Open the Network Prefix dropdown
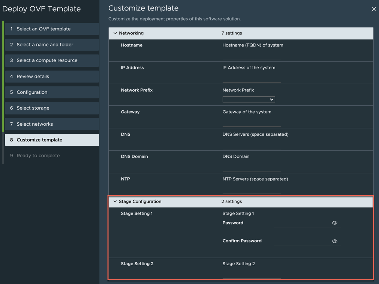The image size is (379, 284). click(249, 99)
